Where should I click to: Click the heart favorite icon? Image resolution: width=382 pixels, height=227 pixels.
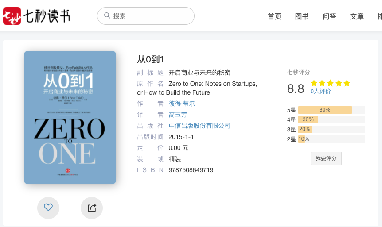(48, 208)
